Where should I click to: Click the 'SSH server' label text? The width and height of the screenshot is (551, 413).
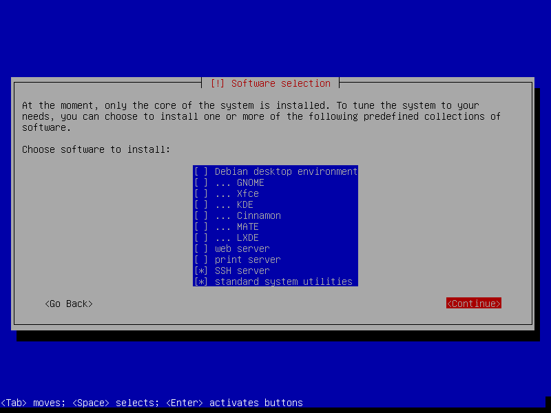[x=242, y=271]
